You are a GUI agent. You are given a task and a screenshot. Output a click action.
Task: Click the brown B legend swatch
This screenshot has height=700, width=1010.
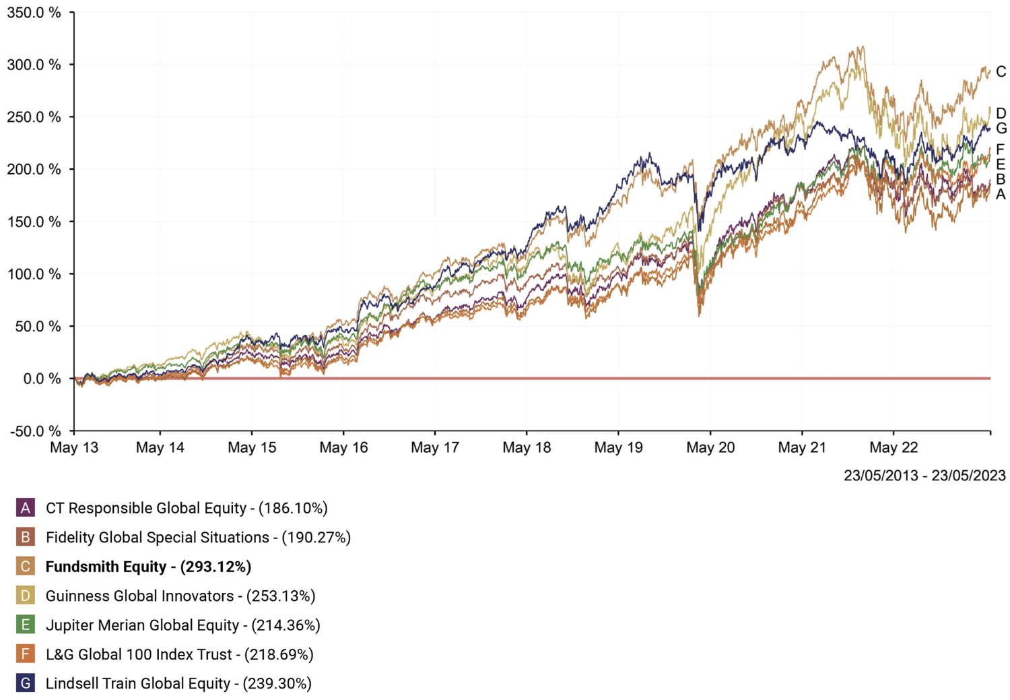point(26,537)
